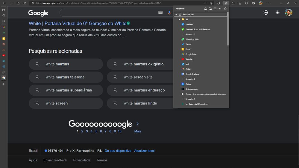Expand the FB folder
This screenshot has width=299, height=168.
(179, 19)
